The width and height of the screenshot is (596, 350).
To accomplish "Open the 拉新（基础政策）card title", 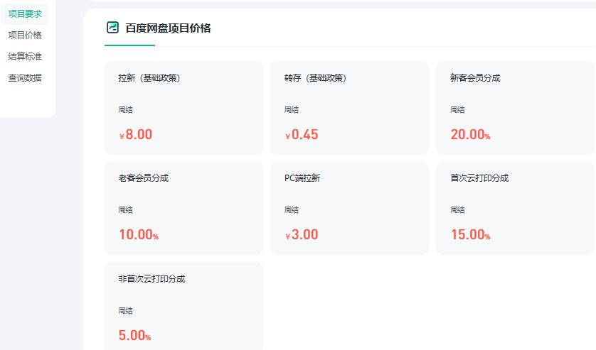I will click(x=149, y=78).
